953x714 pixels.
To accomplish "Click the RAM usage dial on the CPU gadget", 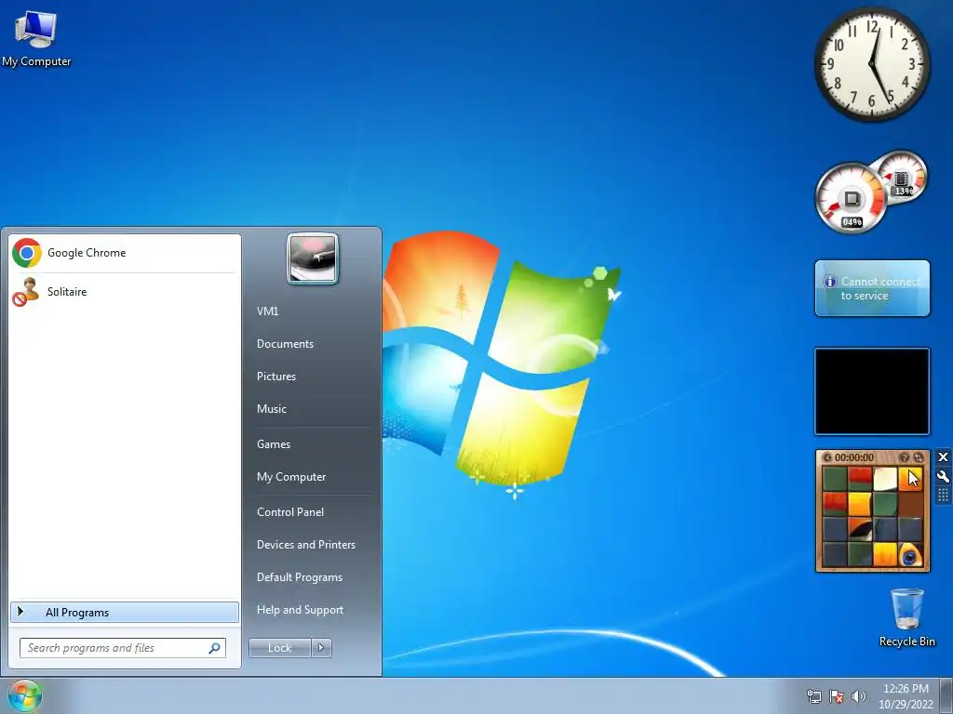I will point(901,178).
